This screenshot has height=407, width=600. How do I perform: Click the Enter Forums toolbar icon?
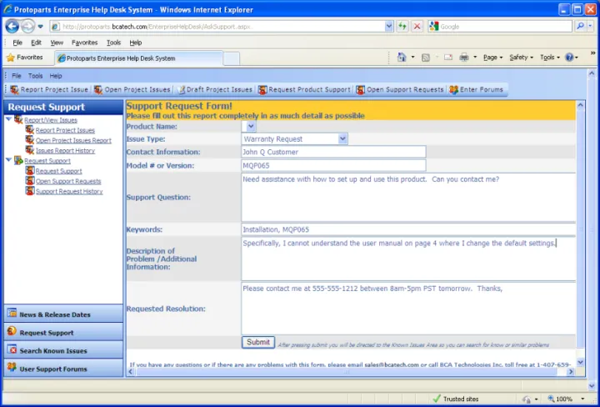coord(453,89)
